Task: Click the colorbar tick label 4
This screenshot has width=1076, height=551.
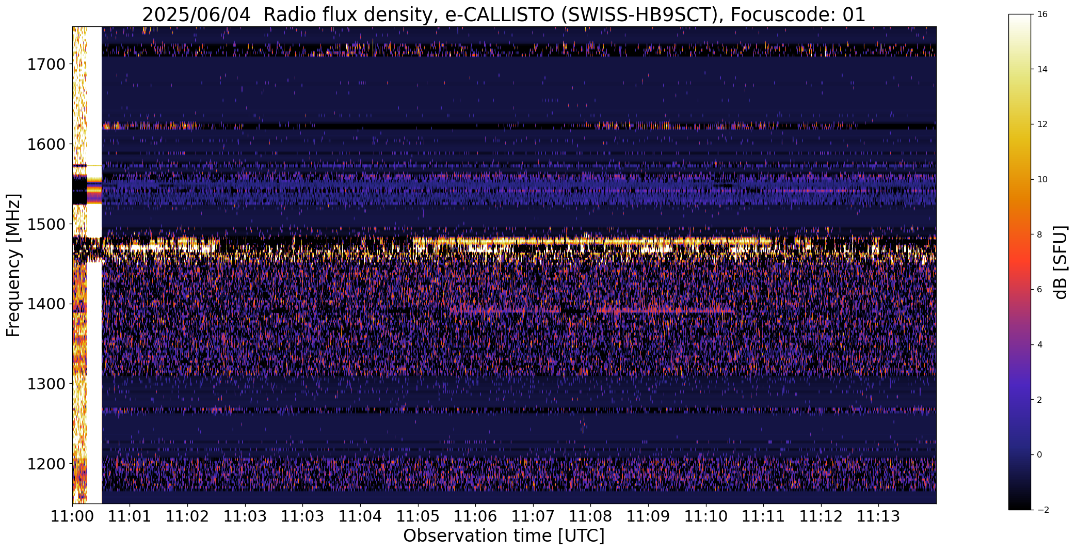Action: pos(1039,345)
